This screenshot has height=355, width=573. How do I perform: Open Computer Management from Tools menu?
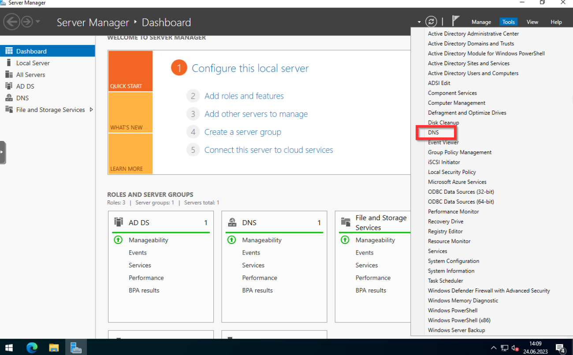(x=457, y=103)
